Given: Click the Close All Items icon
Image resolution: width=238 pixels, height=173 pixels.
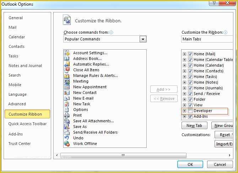Looking at the screenshot, I should (67, 70).
